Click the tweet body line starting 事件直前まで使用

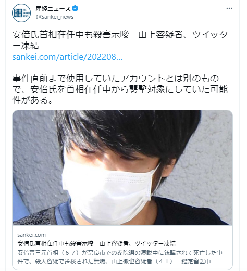[116, 79]
